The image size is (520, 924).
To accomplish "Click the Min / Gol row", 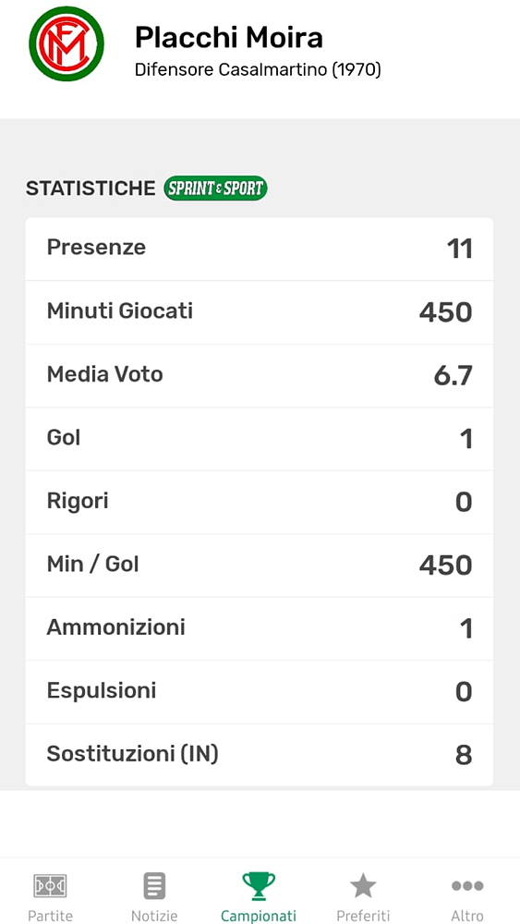I will tap(260, 565).
